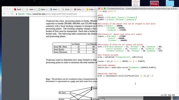Click the #DECISION VARIABLE comment
The width and height of the screenshot is (179, 100).
[107, 66]
